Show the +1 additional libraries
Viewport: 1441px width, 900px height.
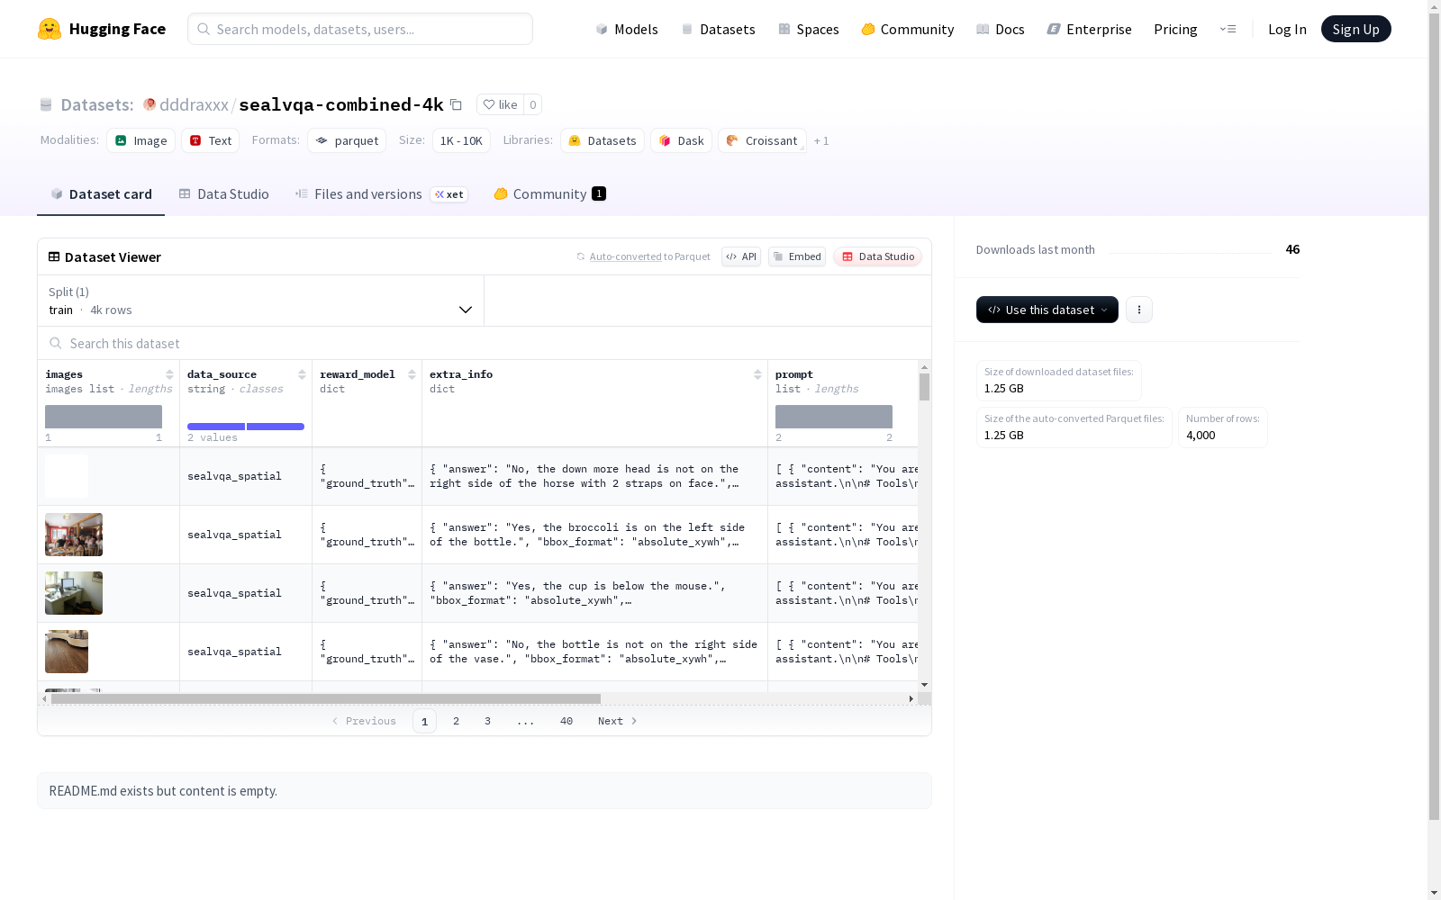click(x=821, y=140)
